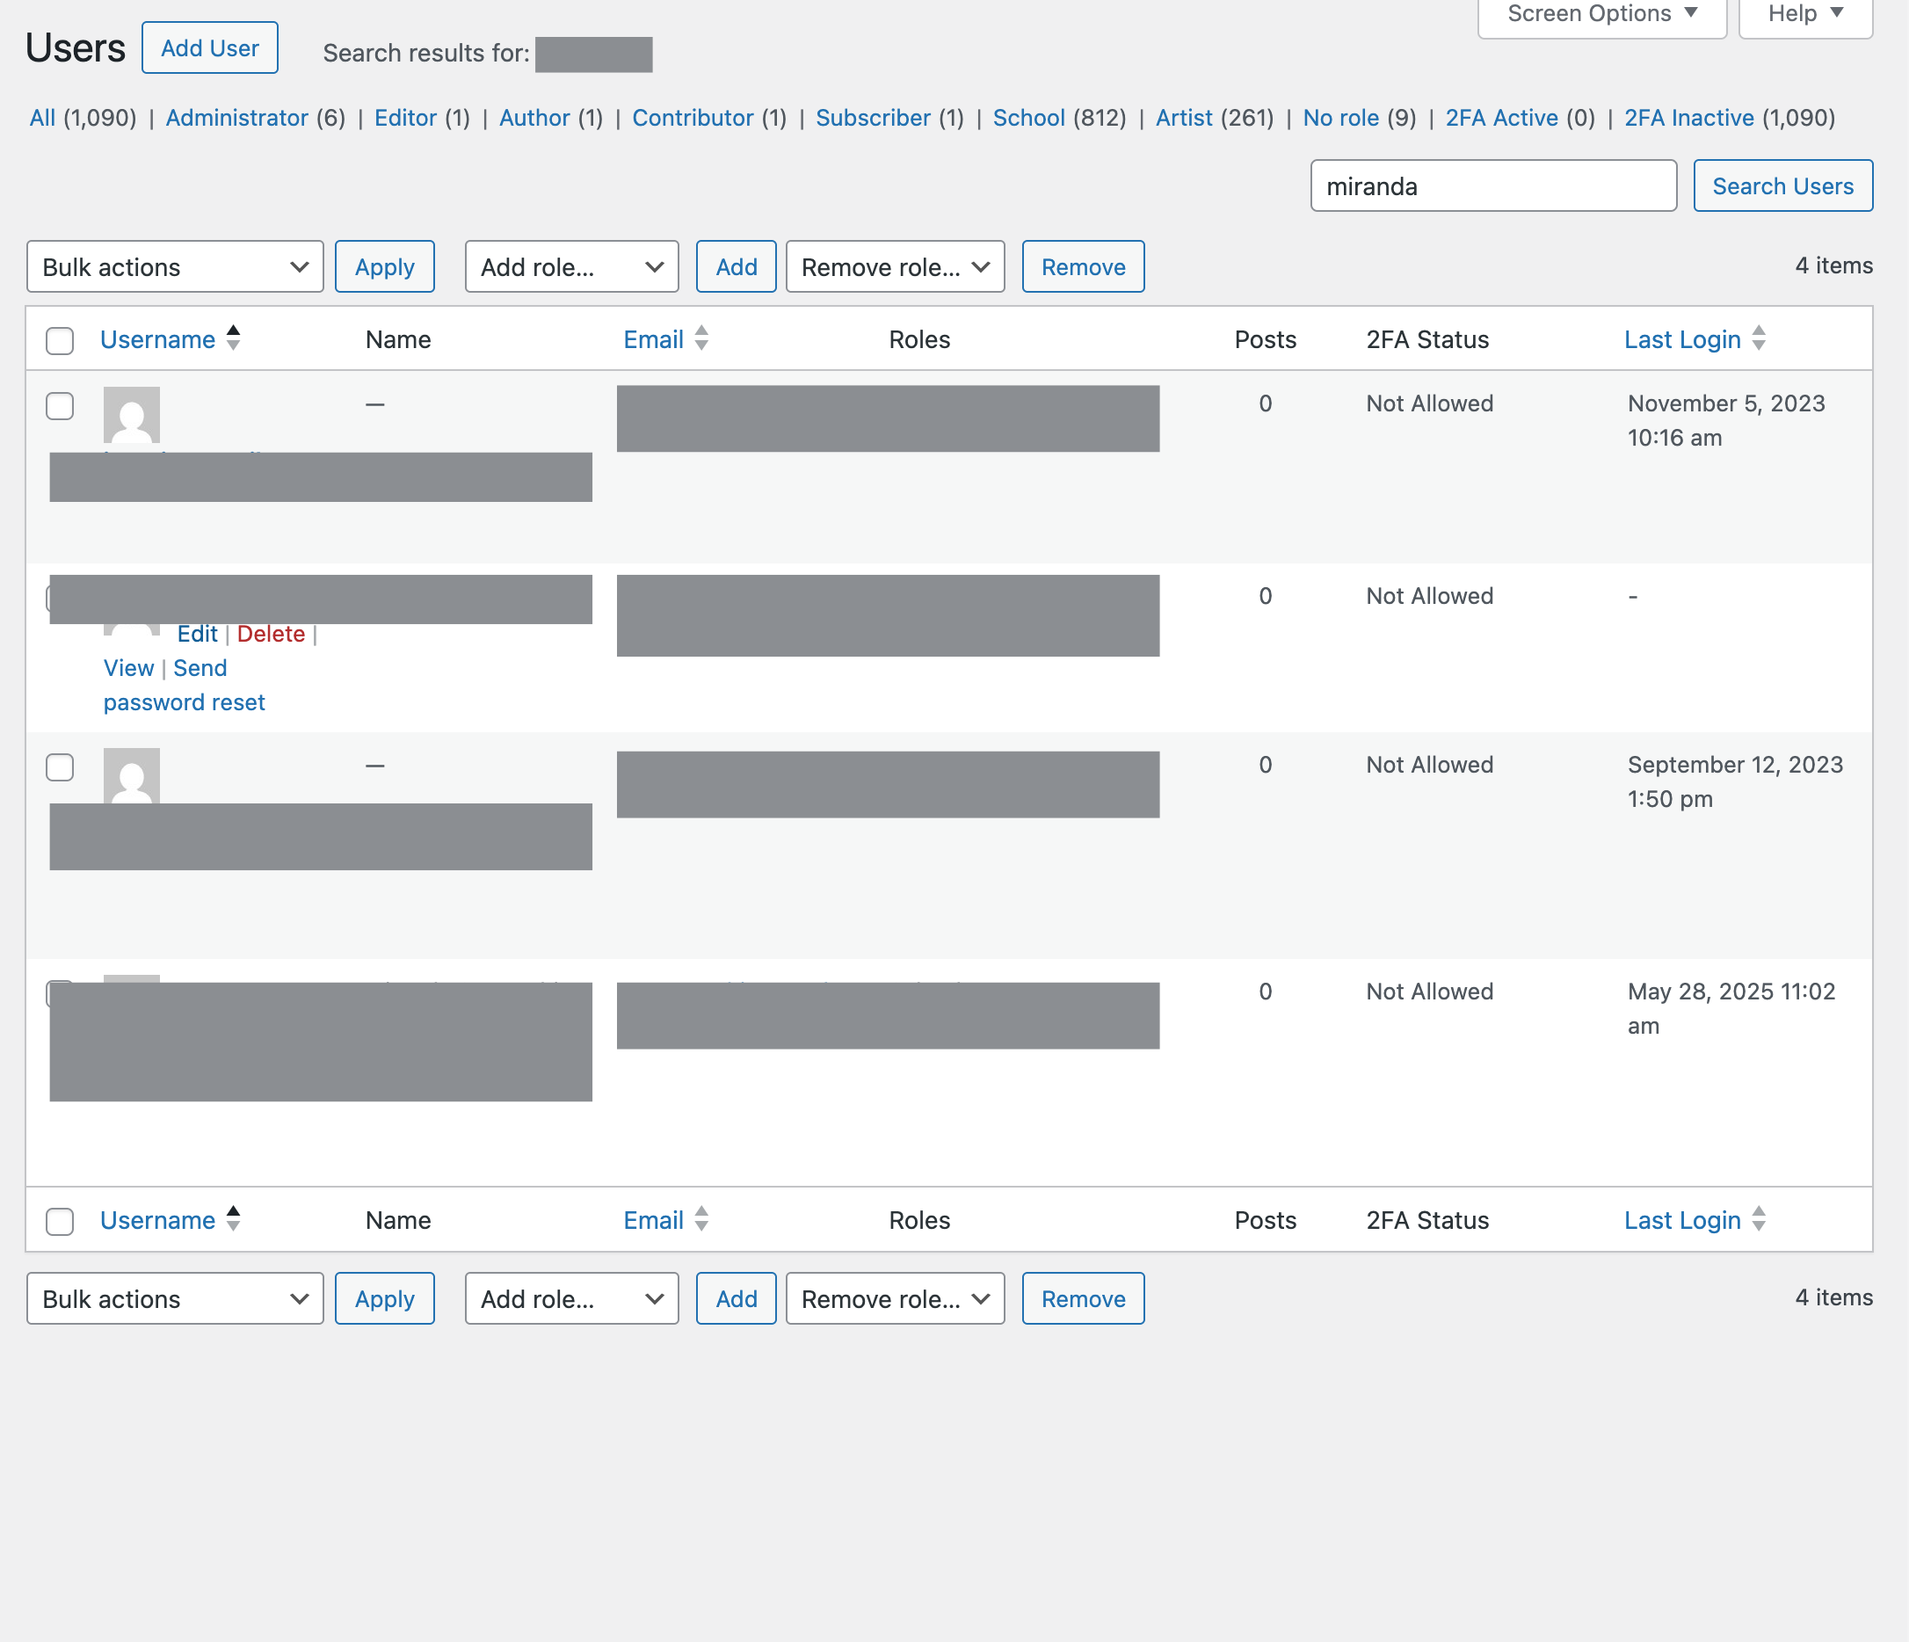Screen dimensions: 1909x1642
Task: Click the Add User button
Action: 210,48
